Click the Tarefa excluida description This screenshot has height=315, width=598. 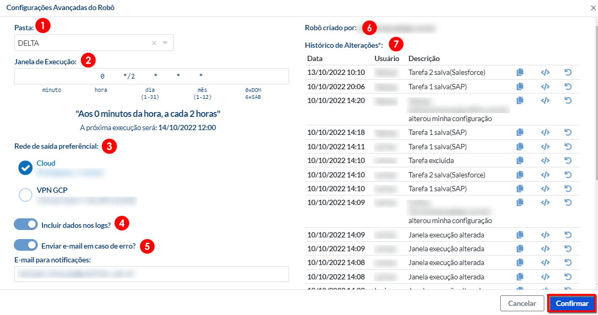431,161
